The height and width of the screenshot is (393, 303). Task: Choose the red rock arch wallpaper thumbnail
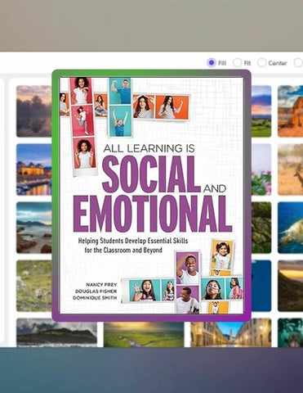pos(290,111)
